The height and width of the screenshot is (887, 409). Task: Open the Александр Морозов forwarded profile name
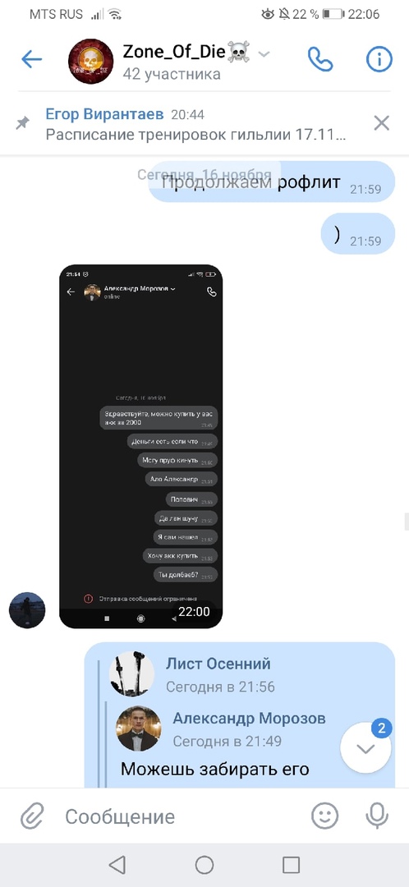pyautogui.click(x=249, y=719)
